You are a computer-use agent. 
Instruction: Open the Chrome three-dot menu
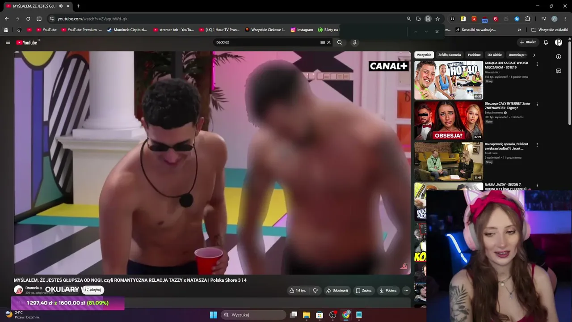click(x=565, y=19)
